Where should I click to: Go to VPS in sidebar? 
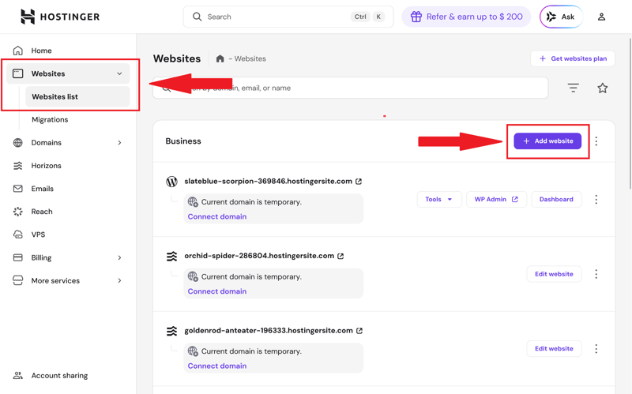tap(38, 235)
